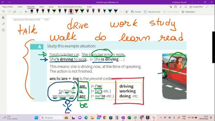This screenshot has width=215, height=121.
Task: Enter full screen mode
Action: (x=207, y=7)
